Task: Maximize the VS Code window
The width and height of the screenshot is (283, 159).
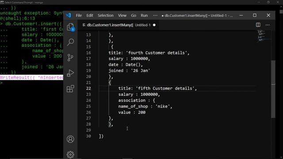Action: [x=255, y=15]
